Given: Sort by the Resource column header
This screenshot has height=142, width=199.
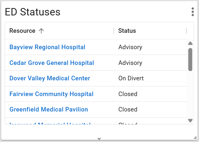Looking at the screenshot, I should point(22,31).
